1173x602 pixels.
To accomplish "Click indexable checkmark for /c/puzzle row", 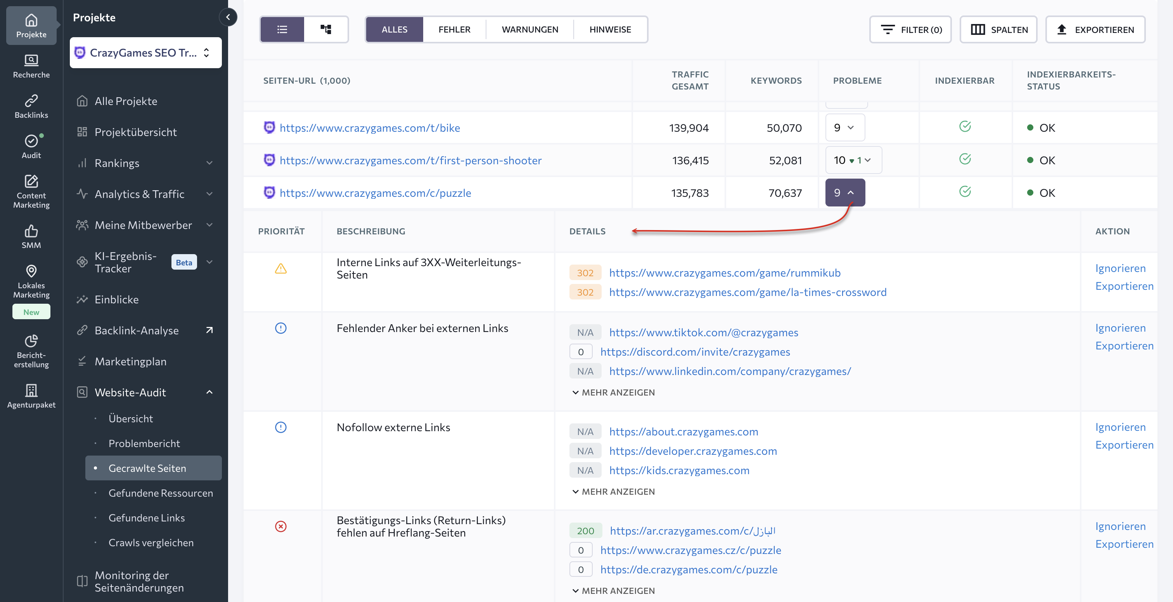I will (x=965, y=191).
